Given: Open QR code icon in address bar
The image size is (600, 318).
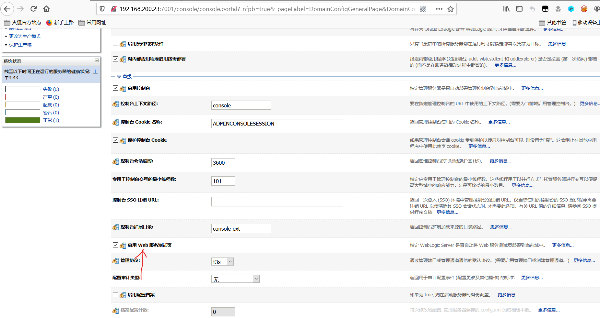Looking at the screenshot, I should coord(423,9).
